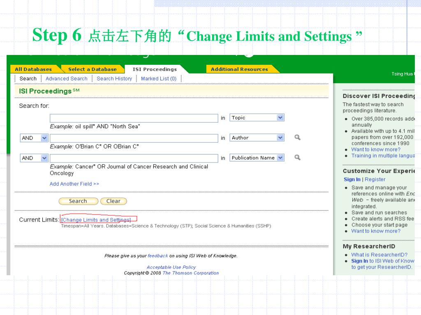Switch to the Select a Database tab
The image size is (421, 315).
coord(93,69)
